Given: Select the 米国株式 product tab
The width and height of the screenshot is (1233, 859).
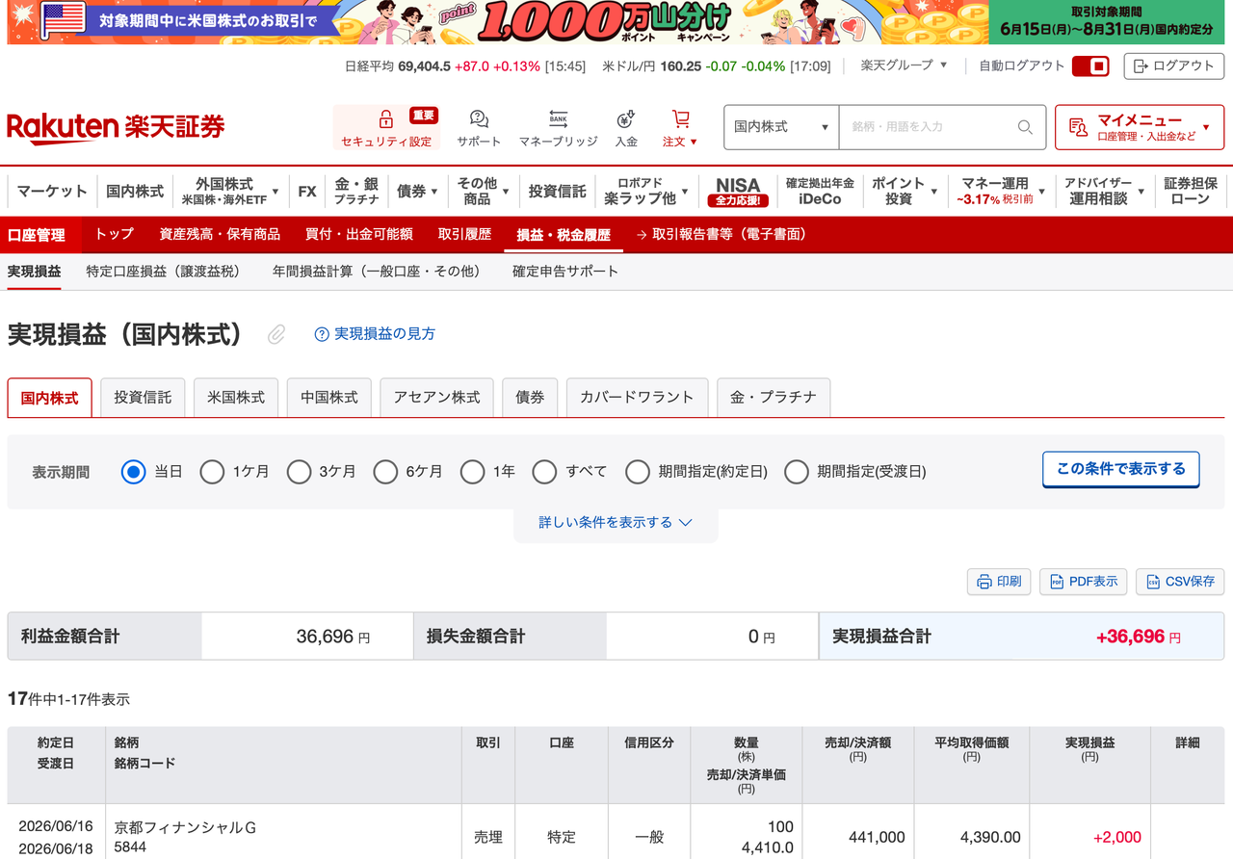Looking at the screenshot, I should pyautogui.click(x=236, y=397).
